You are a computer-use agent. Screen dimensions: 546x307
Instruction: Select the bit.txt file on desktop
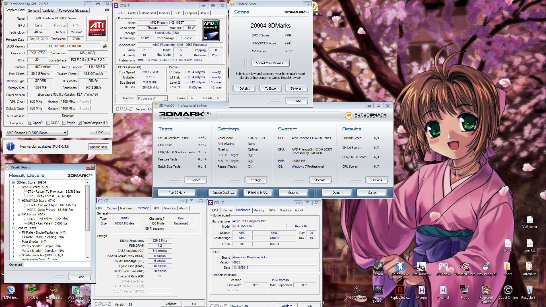point(508,246)
